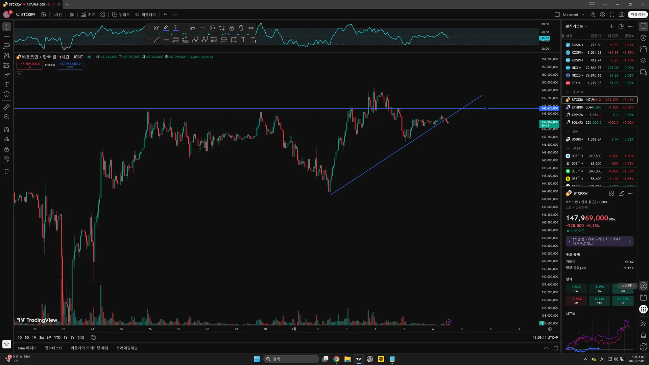Screen dimensions: 649x365
Task: Take a chart snapshot with the camera icon
Action: (621, 15)
